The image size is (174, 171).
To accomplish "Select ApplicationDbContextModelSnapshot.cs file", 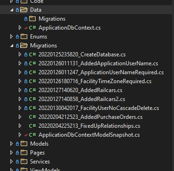I will [x=89, y=135].
